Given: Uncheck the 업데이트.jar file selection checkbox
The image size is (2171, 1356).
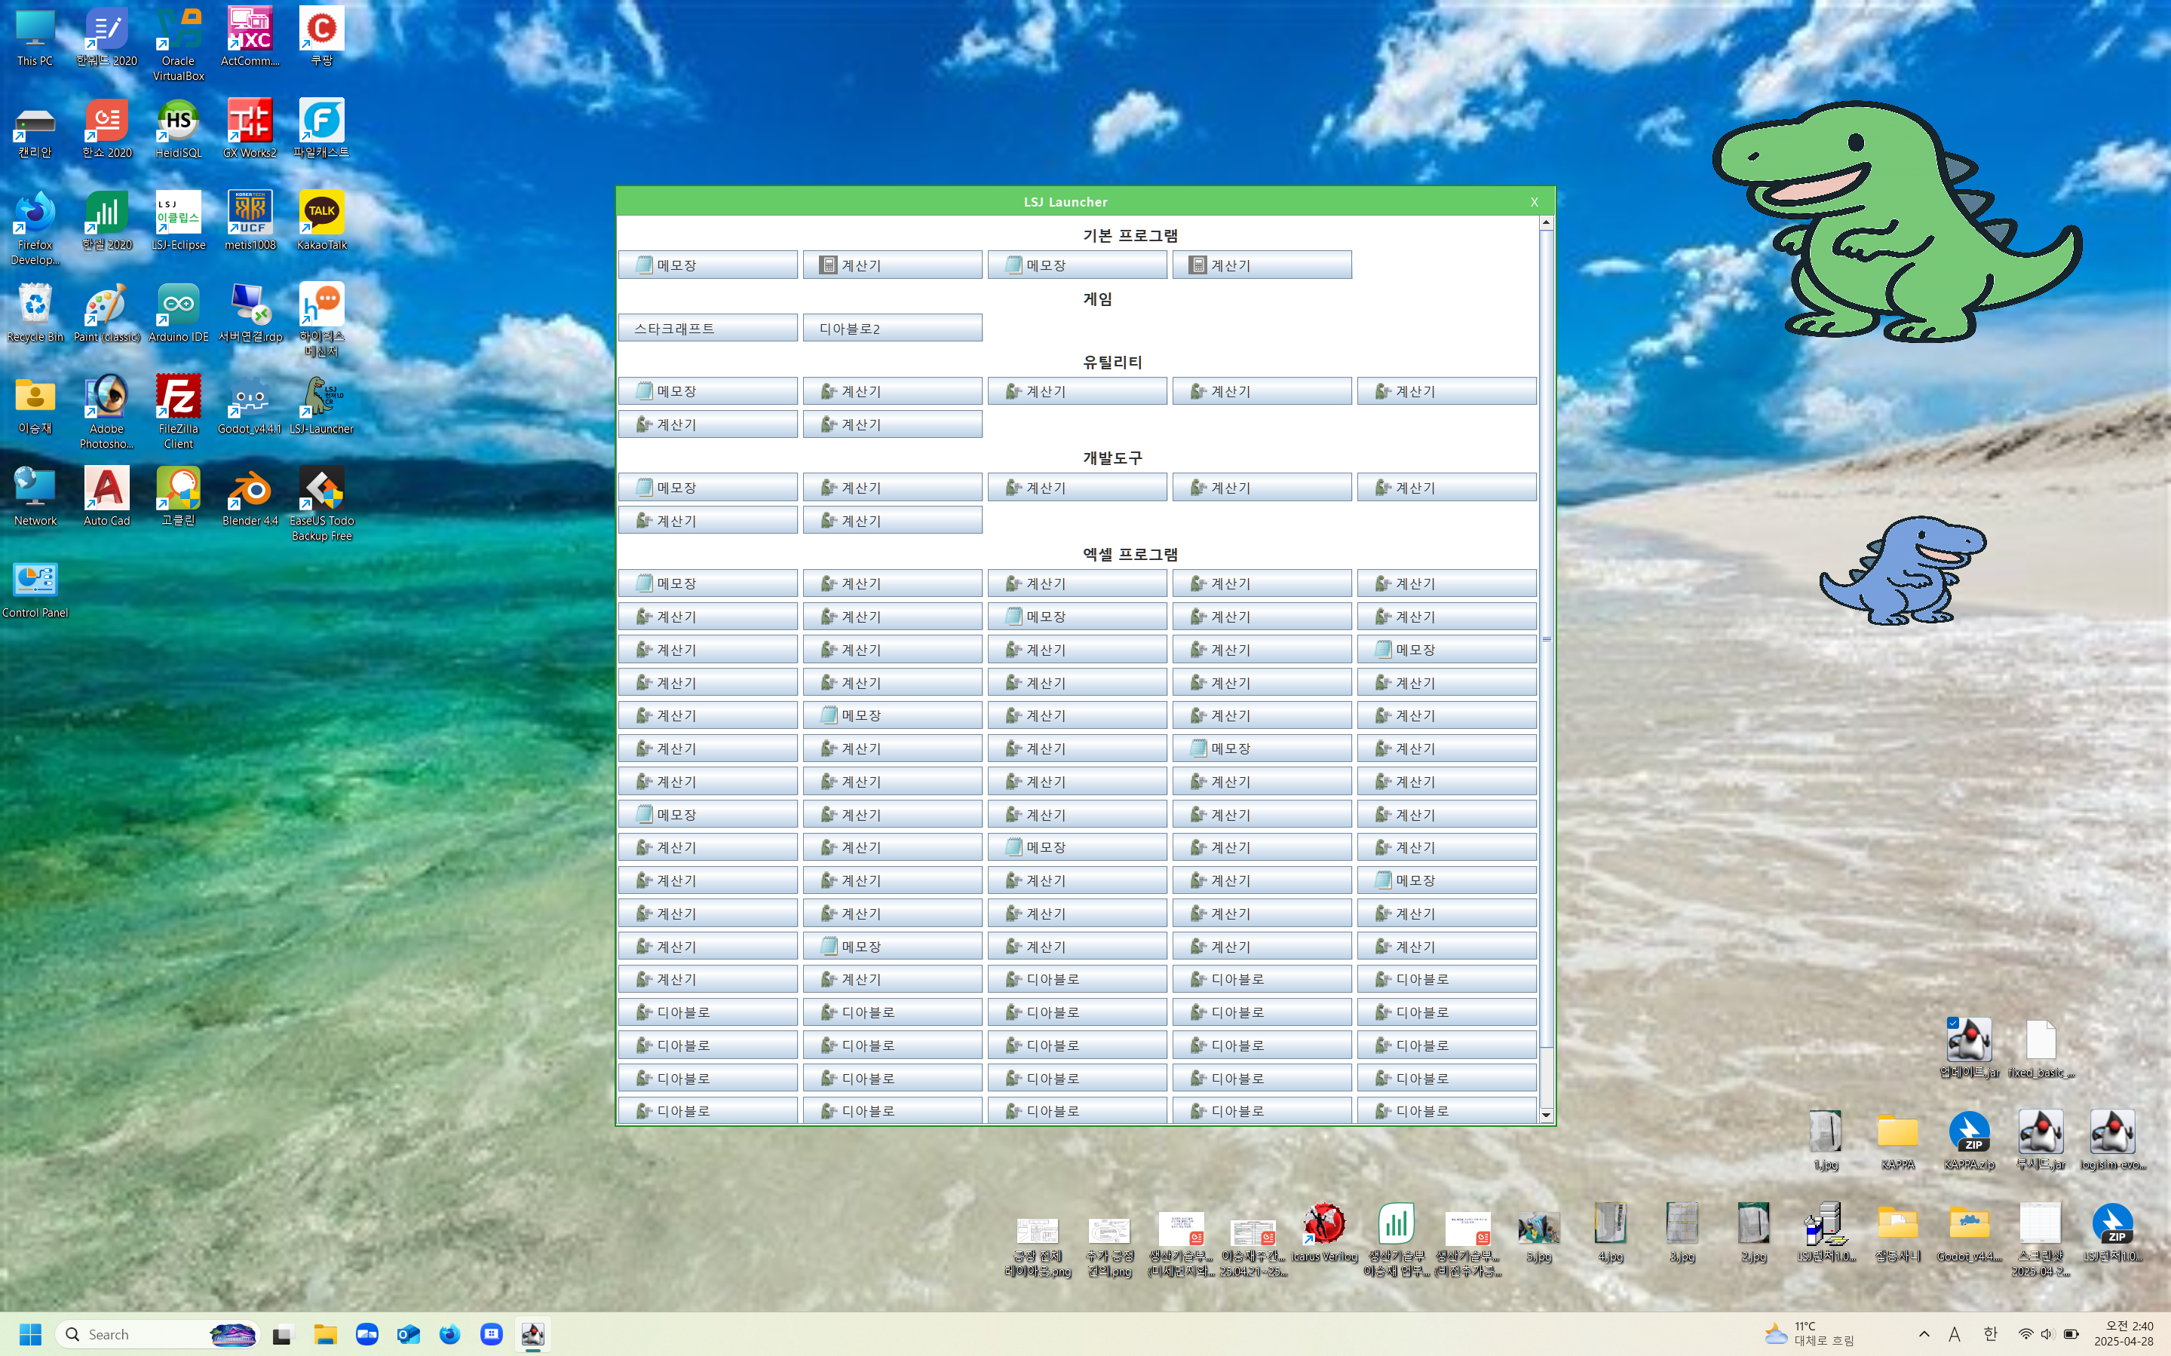Looking at the screenshot, I should [x=1952, y=1022].
